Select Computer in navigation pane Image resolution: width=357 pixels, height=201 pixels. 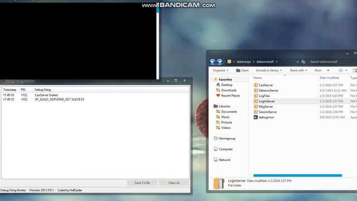225,149
